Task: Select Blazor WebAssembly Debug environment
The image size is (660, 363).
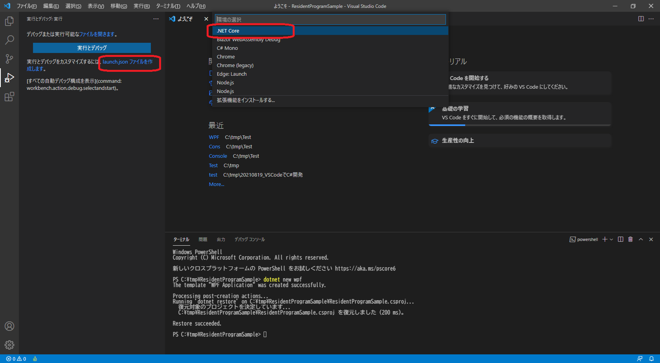Action: click(330, 39)
